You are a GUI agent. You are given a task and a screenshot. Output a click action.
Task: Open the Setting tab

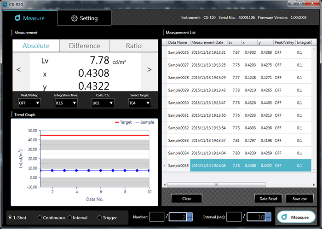(x=84, y=18)
